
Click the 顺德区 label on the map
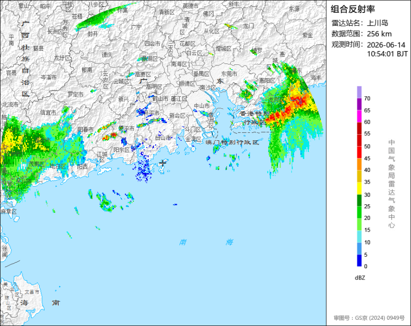point(187,84)
